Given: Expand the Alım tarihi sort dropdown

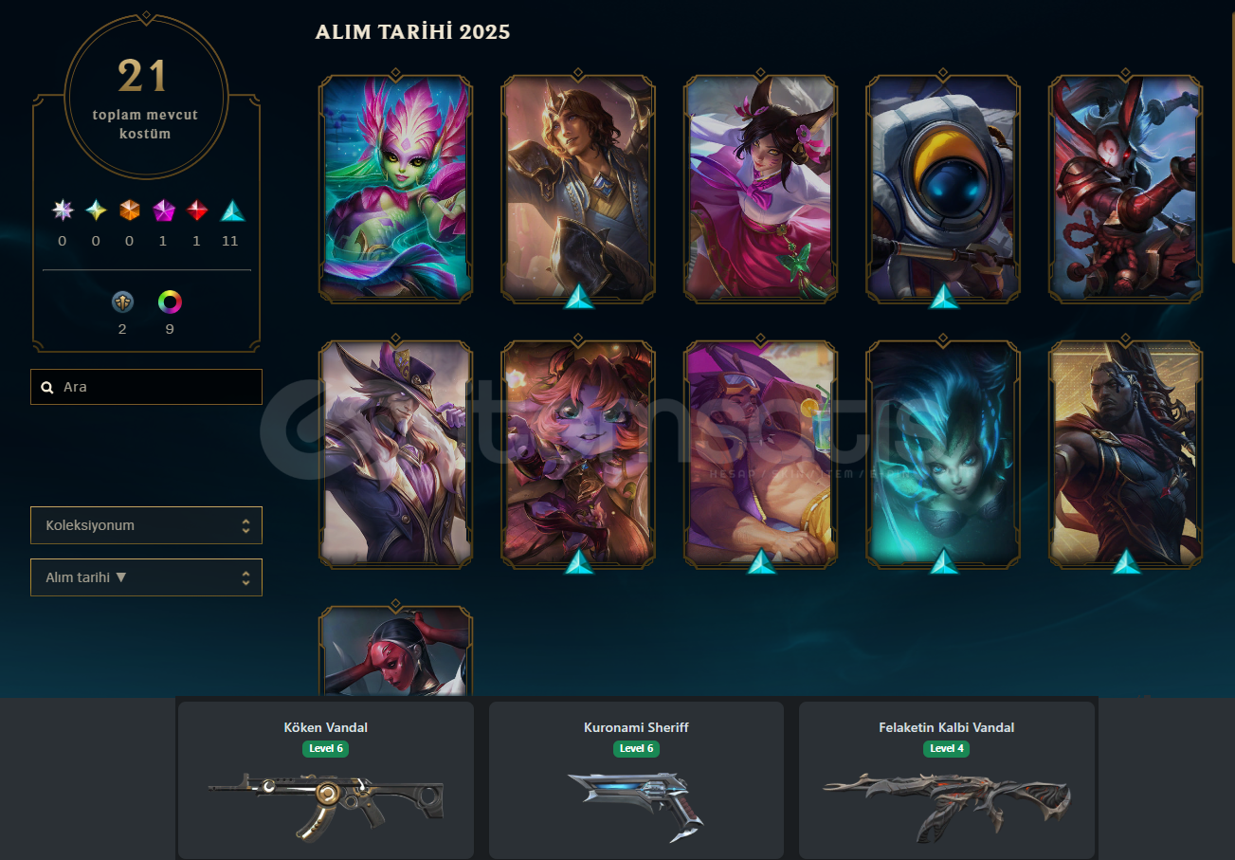Looking at the screenshot, I should (x=146, y=577).
